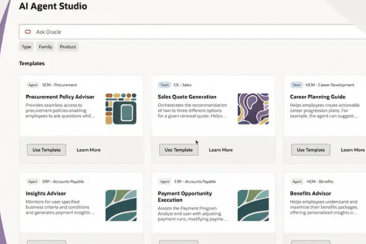Learn More about Career Planning Guide

tap(352, 150)
